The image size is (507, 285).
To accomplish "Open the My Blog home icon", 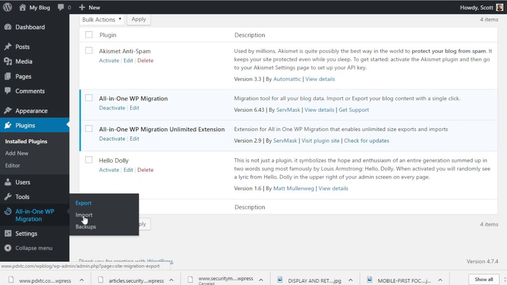I will click(x=23, y=7).
